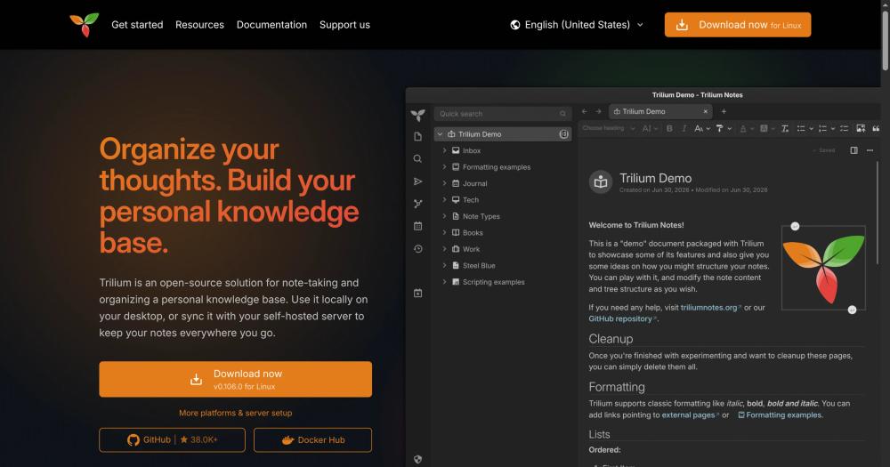Open the More platforms & server setup link

point(236,413)
